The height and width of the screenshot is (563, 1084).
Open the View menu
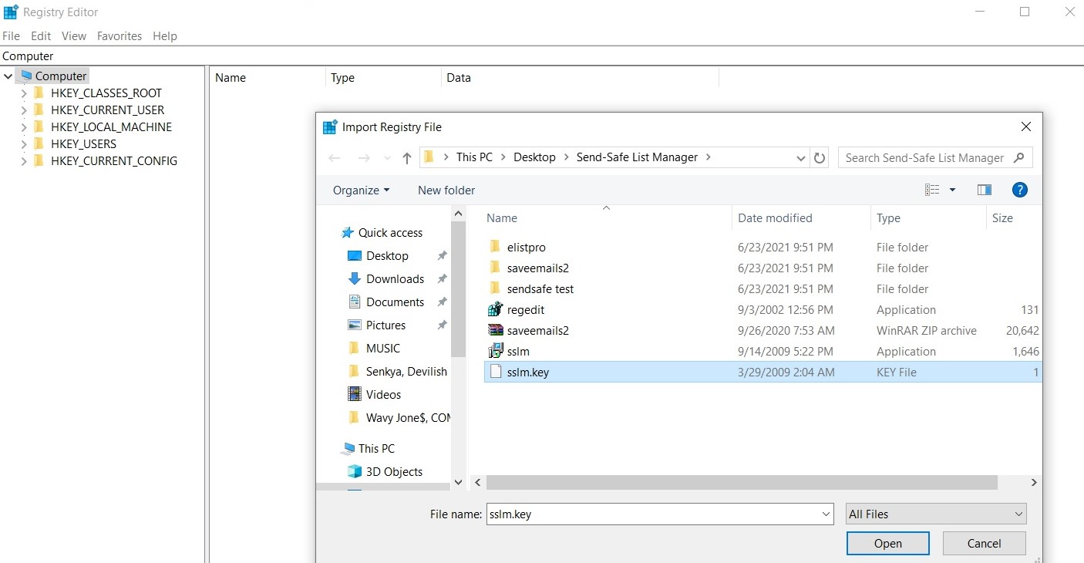pos(74,35)
